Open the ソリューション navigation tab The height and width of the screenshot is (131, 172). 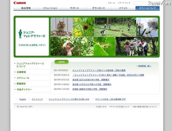[x=50, y=8]
